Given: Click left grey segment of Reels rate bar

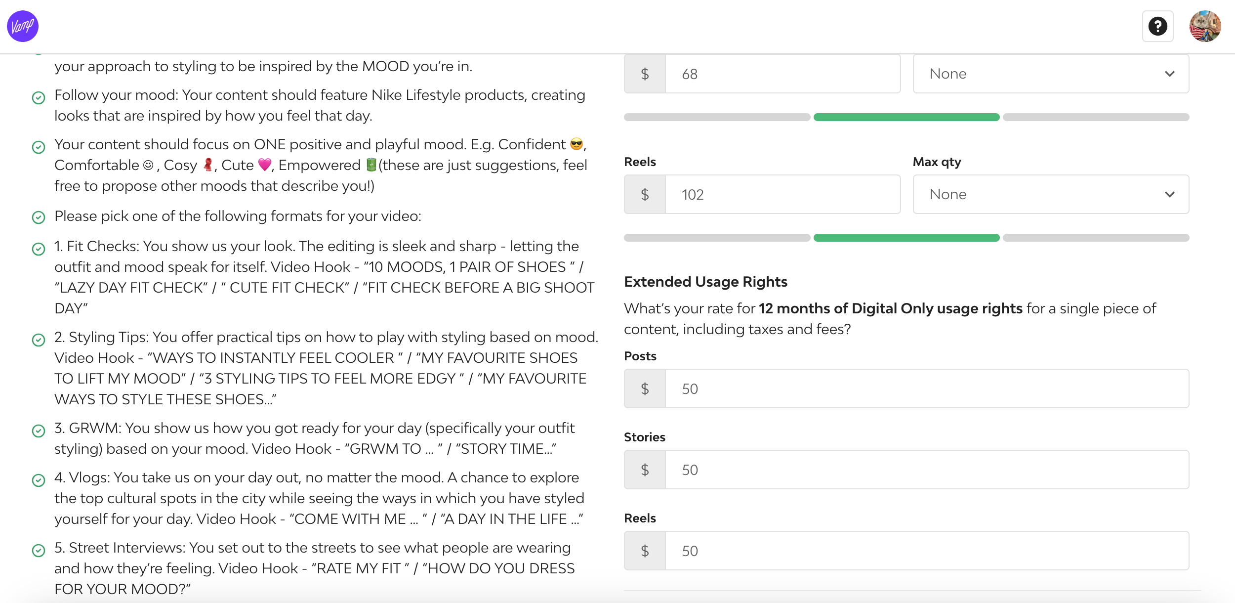Looking at the screenshot, I should coord(717,238).
